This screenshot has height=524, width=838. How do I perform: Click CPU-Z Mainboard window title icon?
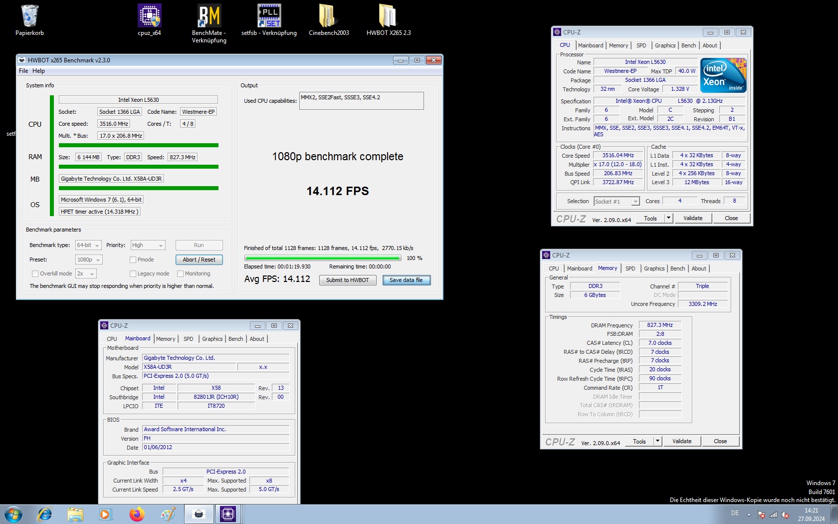(x=104, y=325)
